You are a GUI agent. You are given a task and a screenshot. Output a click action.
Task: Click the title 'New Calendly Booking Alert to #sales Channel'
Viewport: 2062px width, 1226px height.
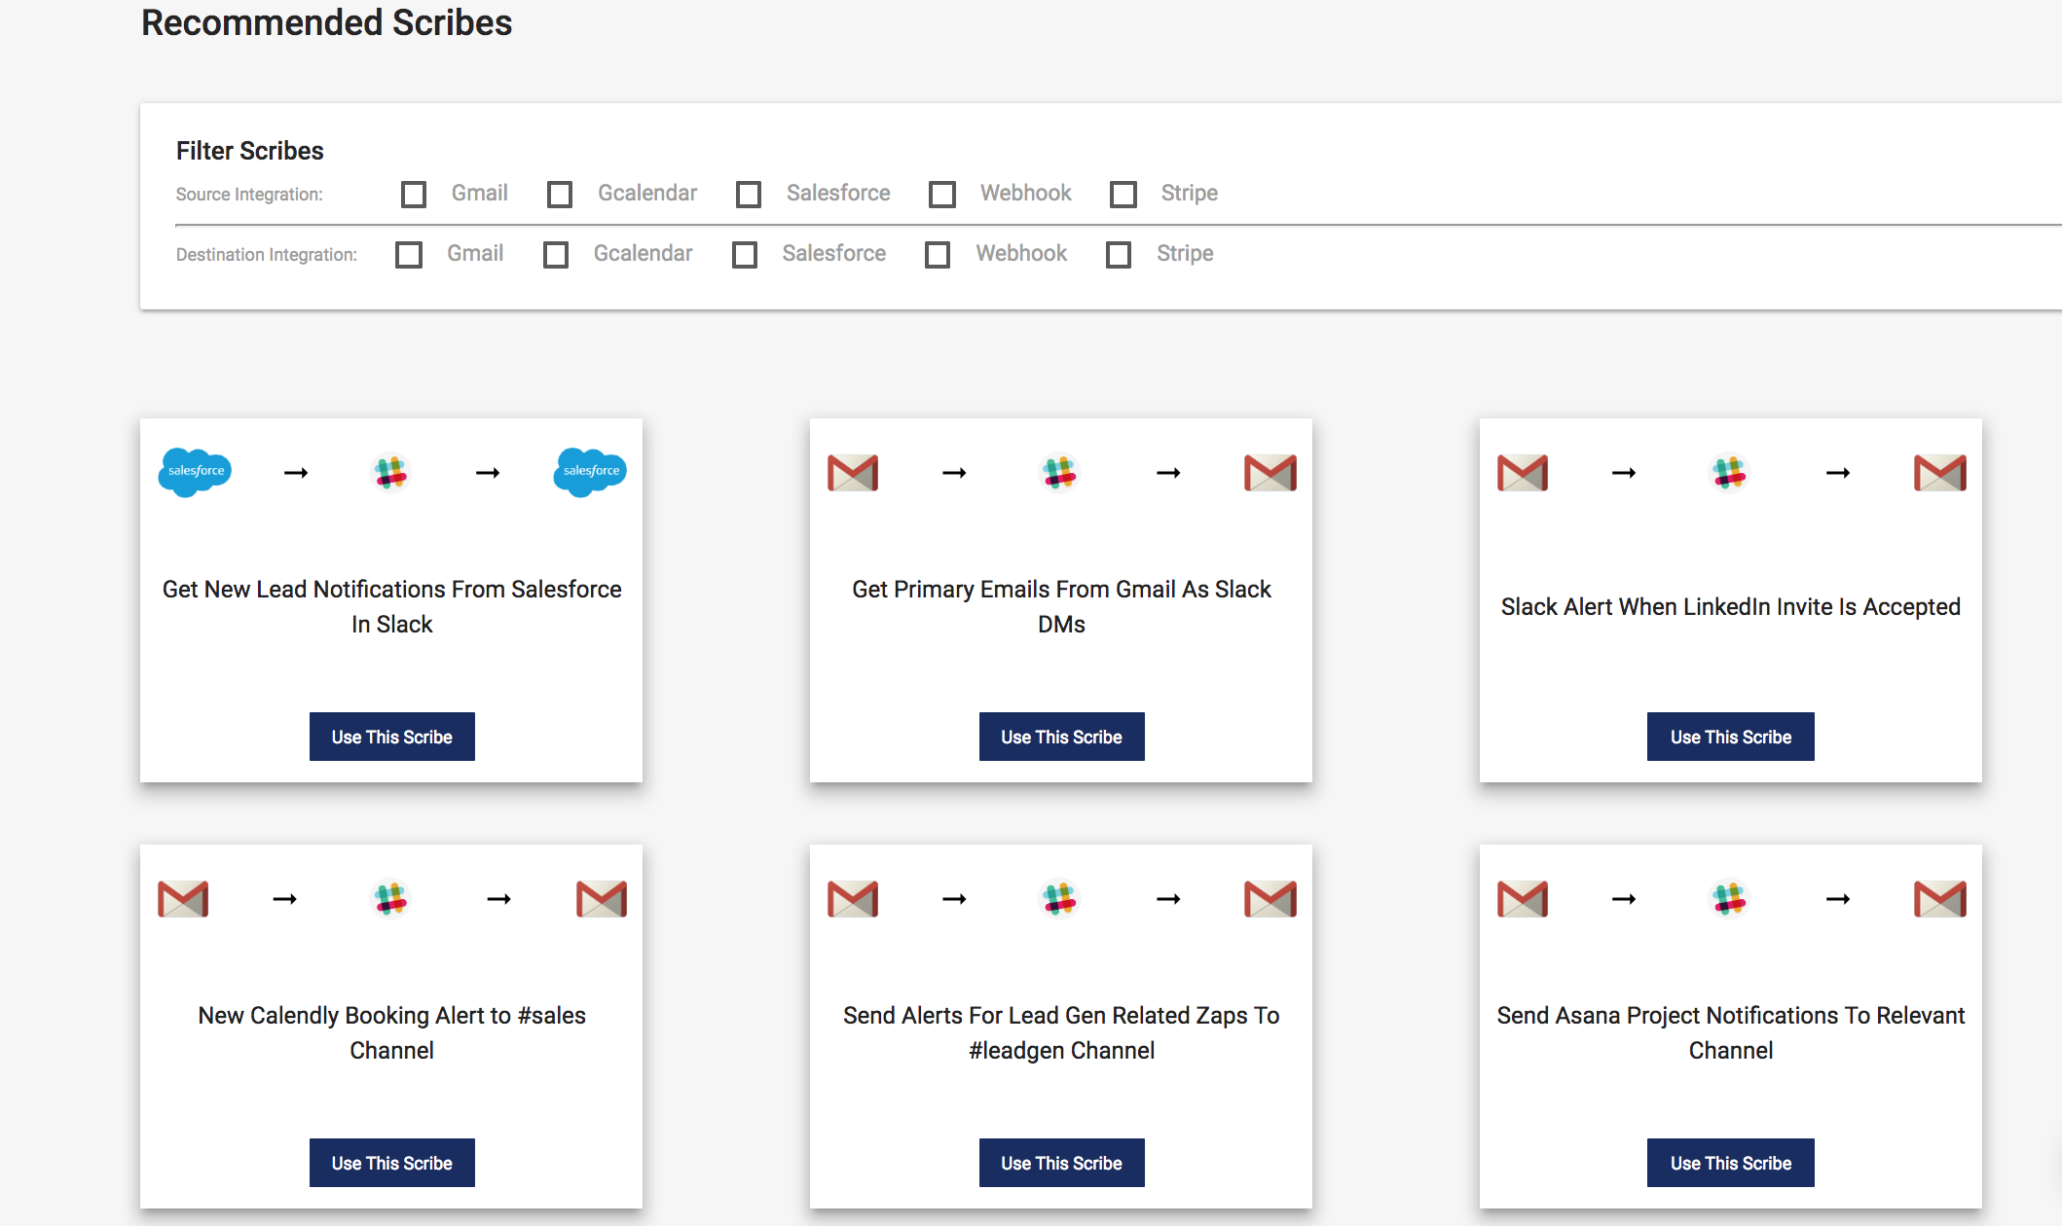point(392,1032)
